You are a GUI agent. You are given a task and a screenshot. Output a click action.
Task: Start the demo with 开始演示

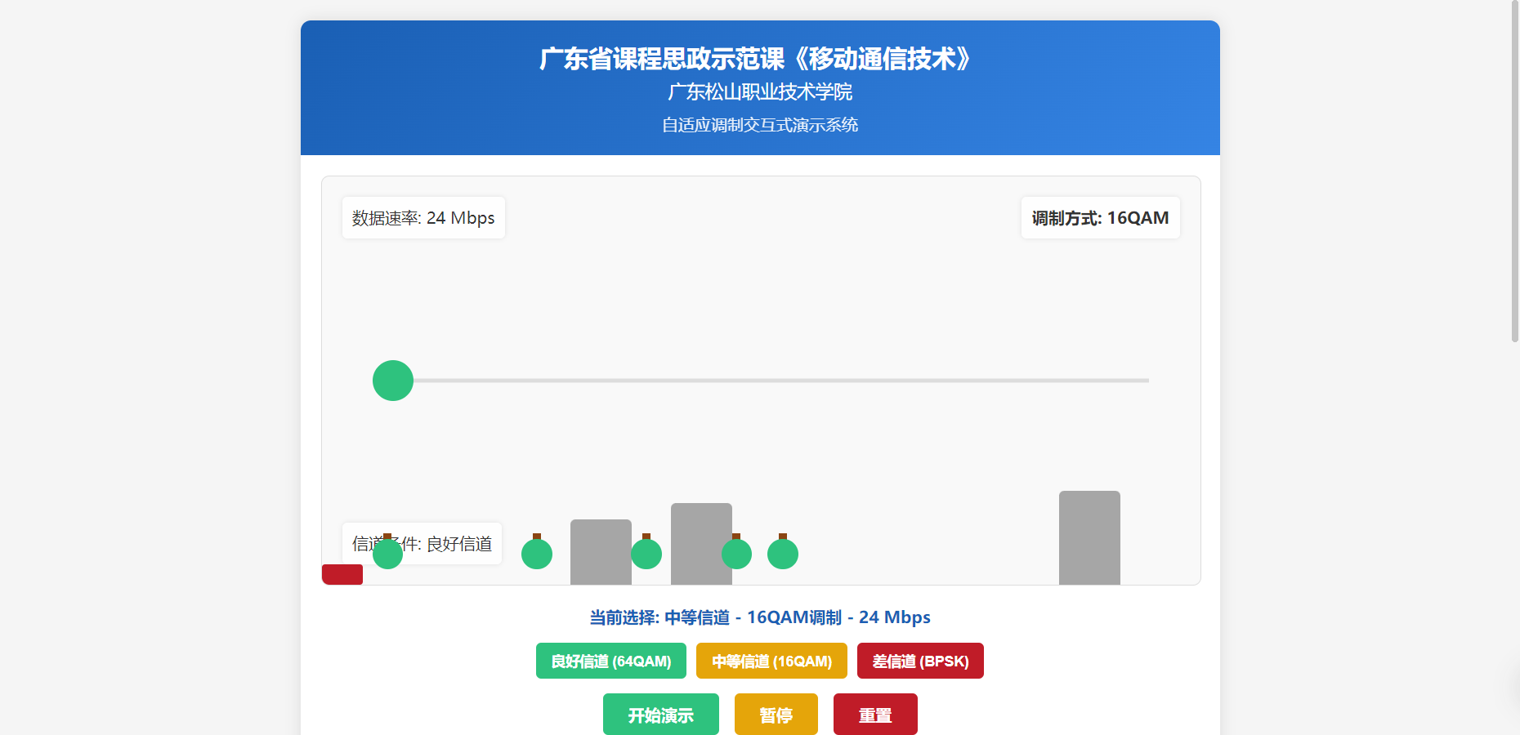[660, 715]
